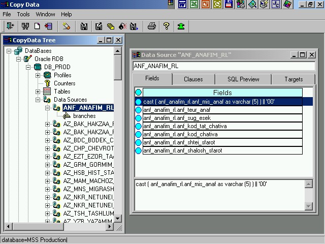The width and height of the screenshot is (325, 244).
Task: Launch Microsoft Excel from the Office shortcut bar
Action: coord(194,5)
